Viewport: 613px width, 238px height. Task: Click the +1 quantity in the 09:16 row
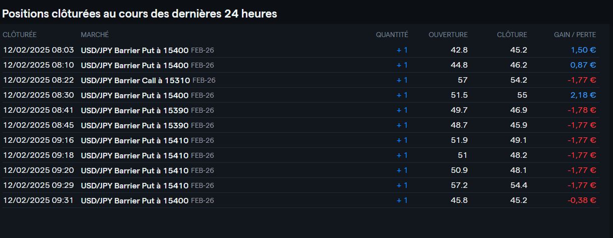(x=402, y=140)
